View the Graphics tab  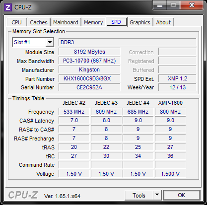click(x=140, y=22)
